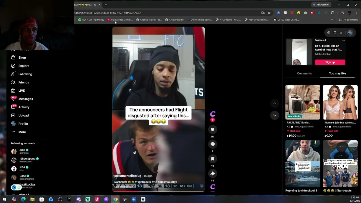Click the browser address bar URL
361x203 pixels.
[107, 13]
